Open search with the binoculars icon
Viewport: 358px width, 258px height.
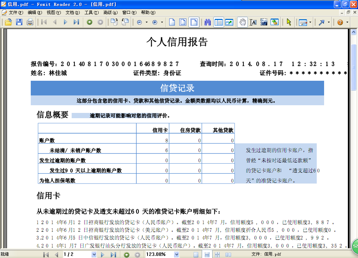click(208, 22)
